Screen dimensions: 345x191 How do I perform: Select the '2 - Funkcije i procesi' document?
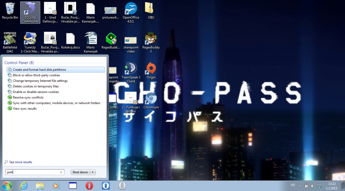tap(131, 102)
